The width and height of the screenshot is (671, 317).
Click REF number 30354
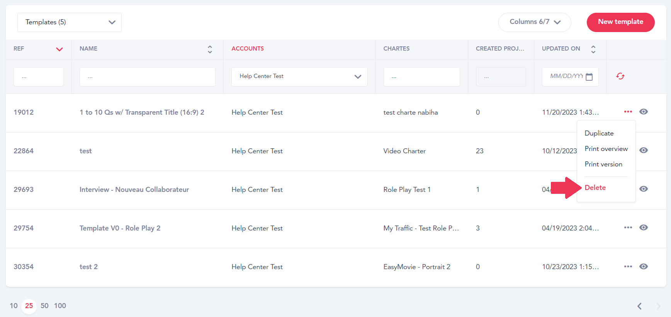coord(24,267)
